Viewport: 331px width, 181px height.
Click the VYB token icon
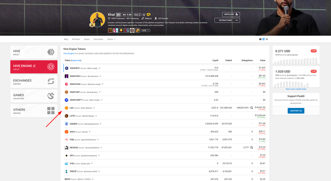point(66,163)
